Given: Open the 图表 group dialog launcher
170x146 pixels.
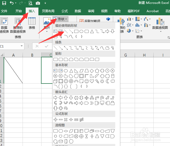Looking at the screenshot, I should (169, 38).
